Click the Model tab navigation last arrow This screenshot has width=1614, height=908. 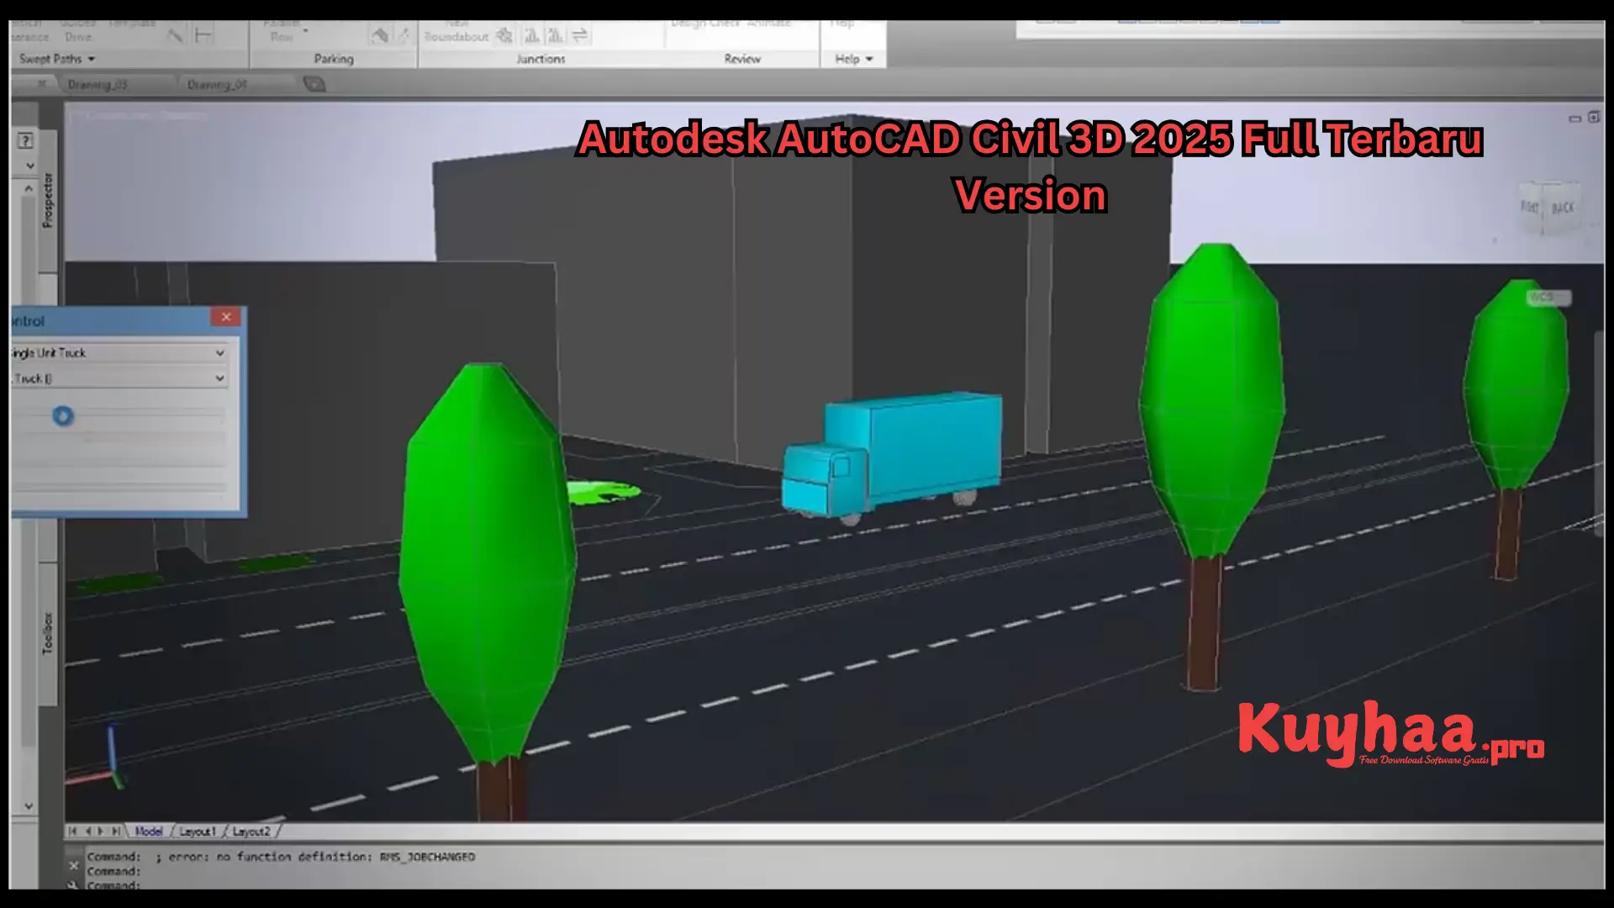coord(117,831)
